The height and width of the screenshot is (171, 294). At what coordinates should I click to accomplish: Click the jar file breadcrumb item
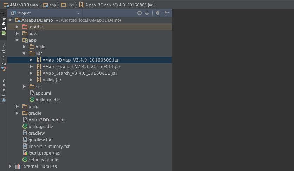[x=116, y=5]
